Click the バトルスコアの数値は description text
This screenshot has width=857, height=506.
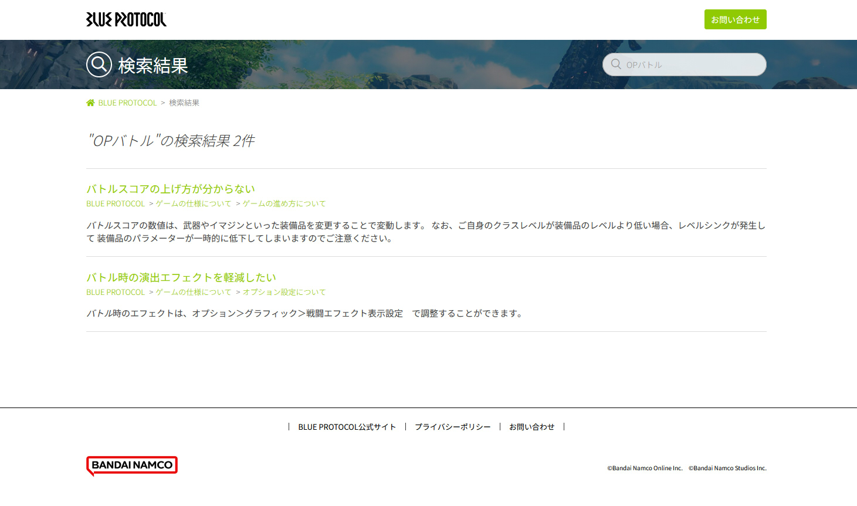click(426, 232)
